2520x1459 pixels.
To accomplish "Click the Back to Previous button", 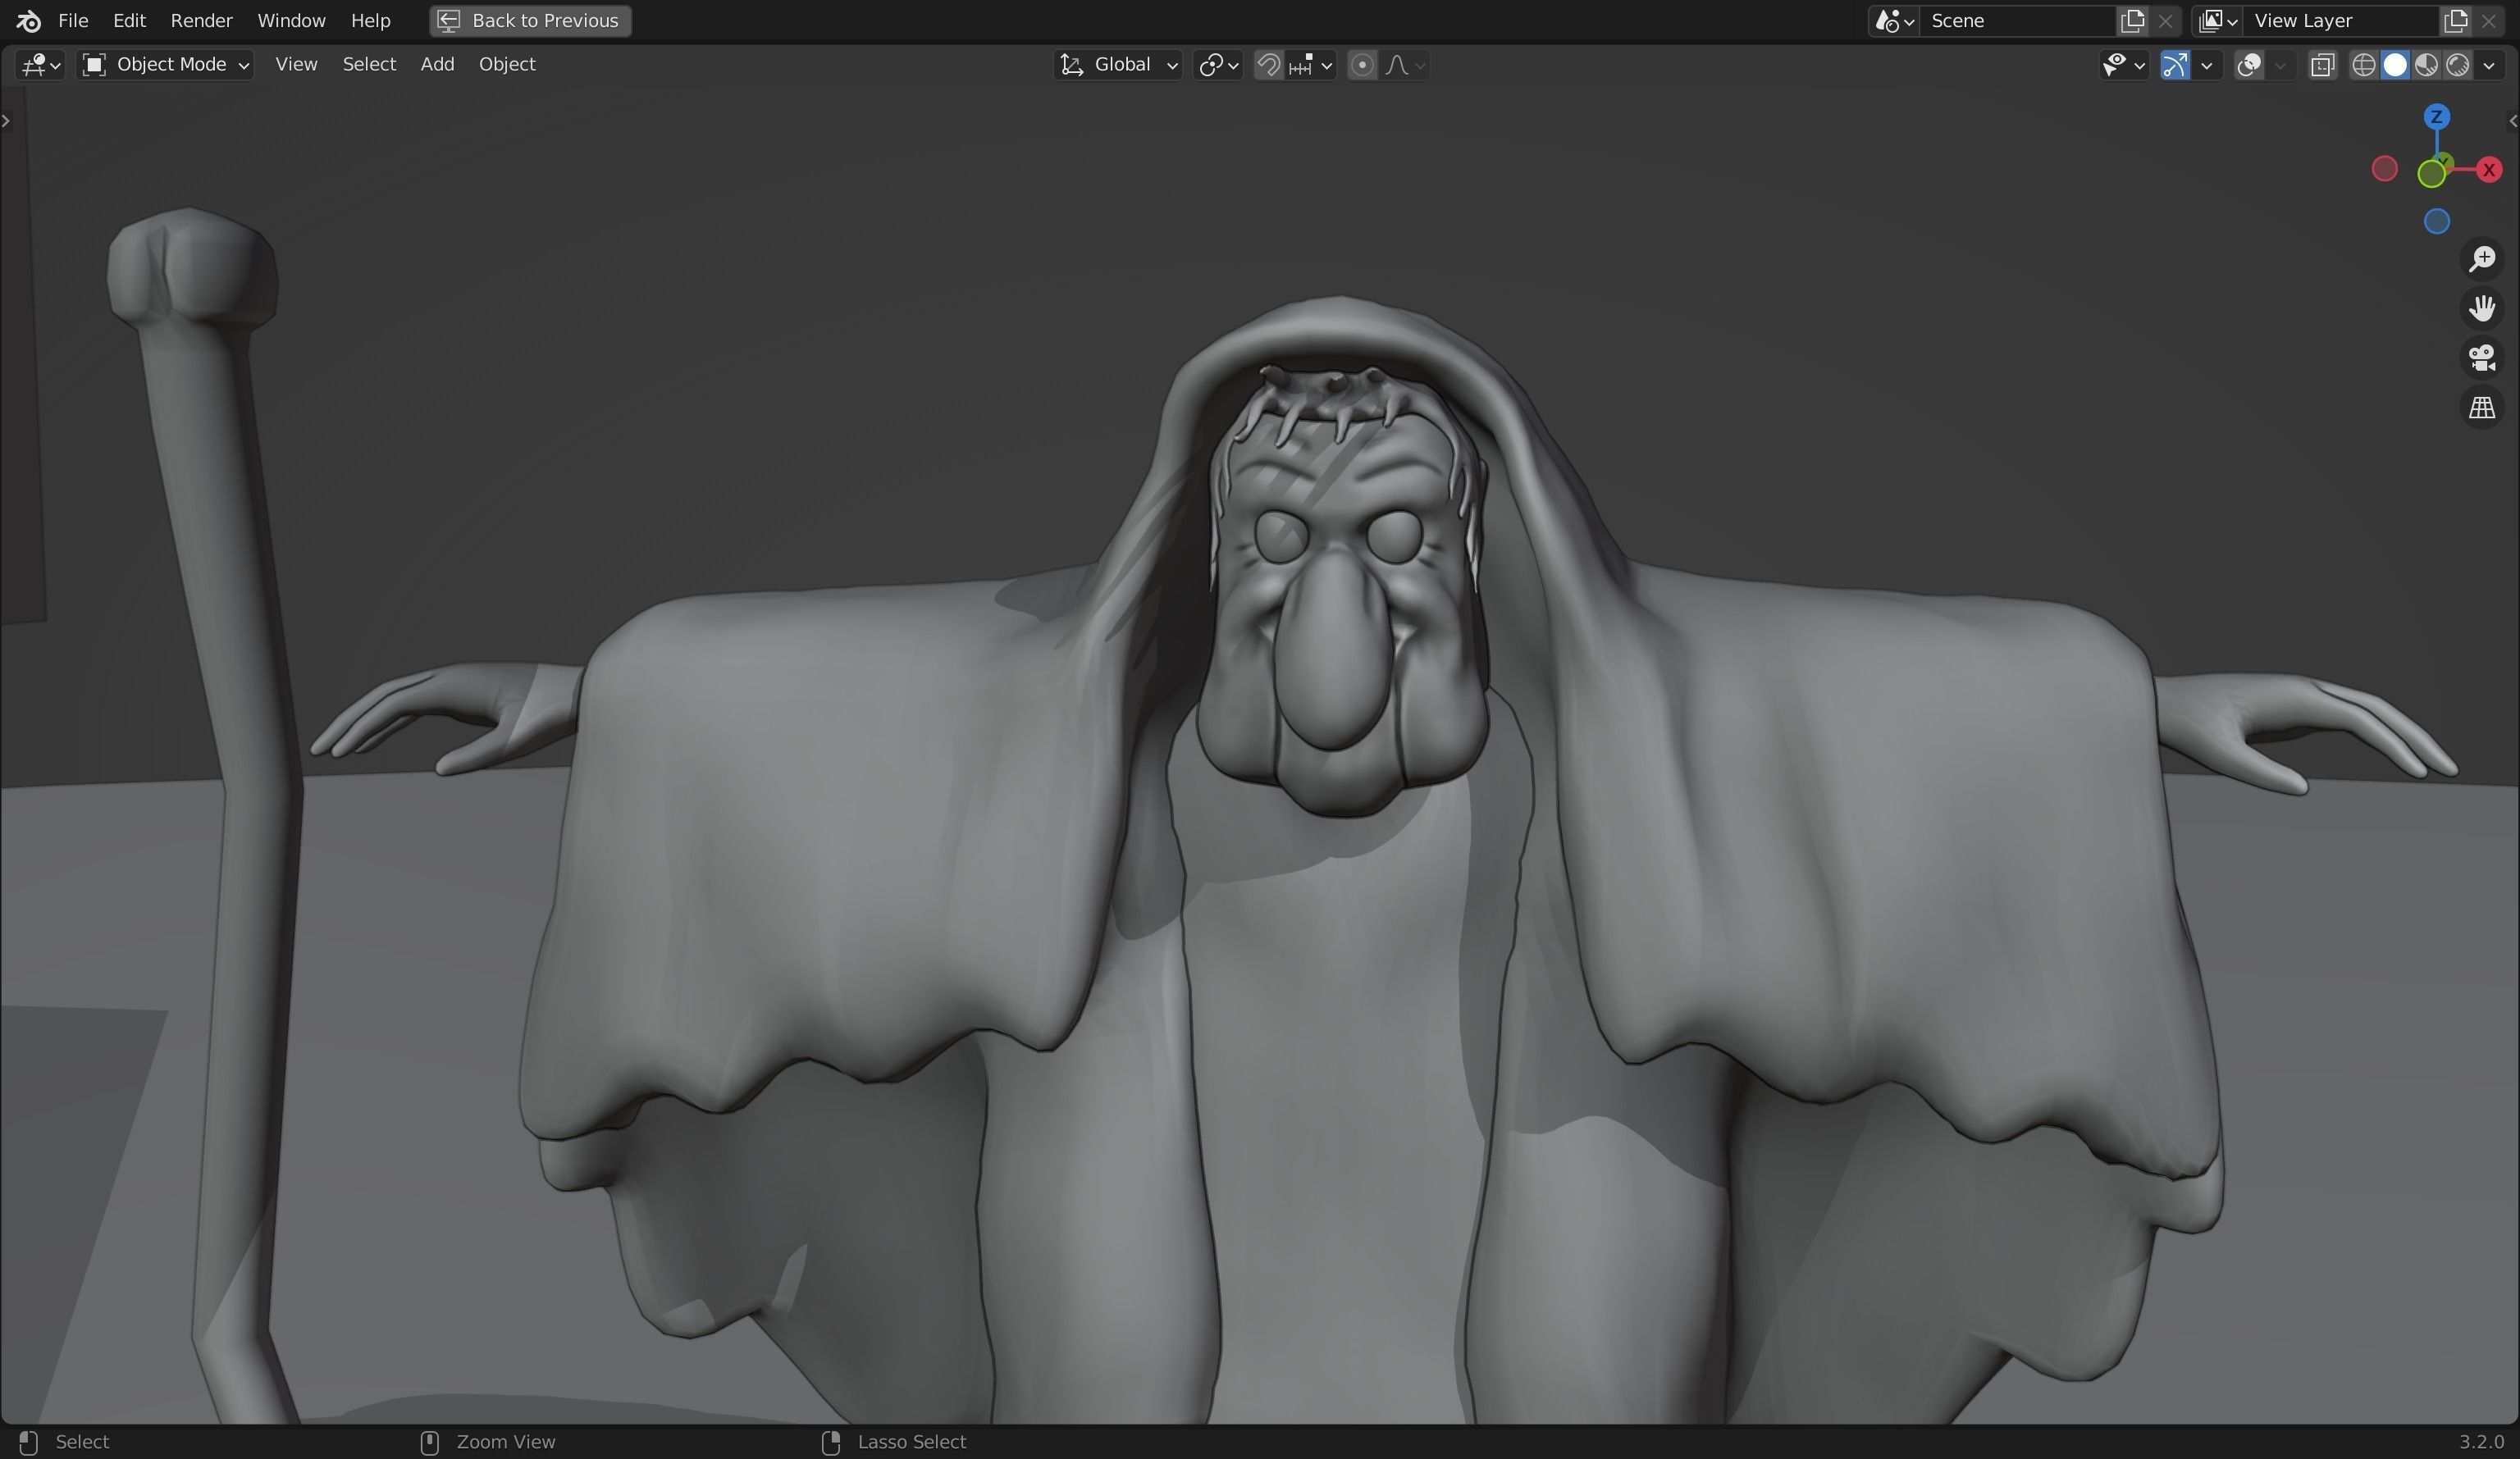I will tap(530, 20).
